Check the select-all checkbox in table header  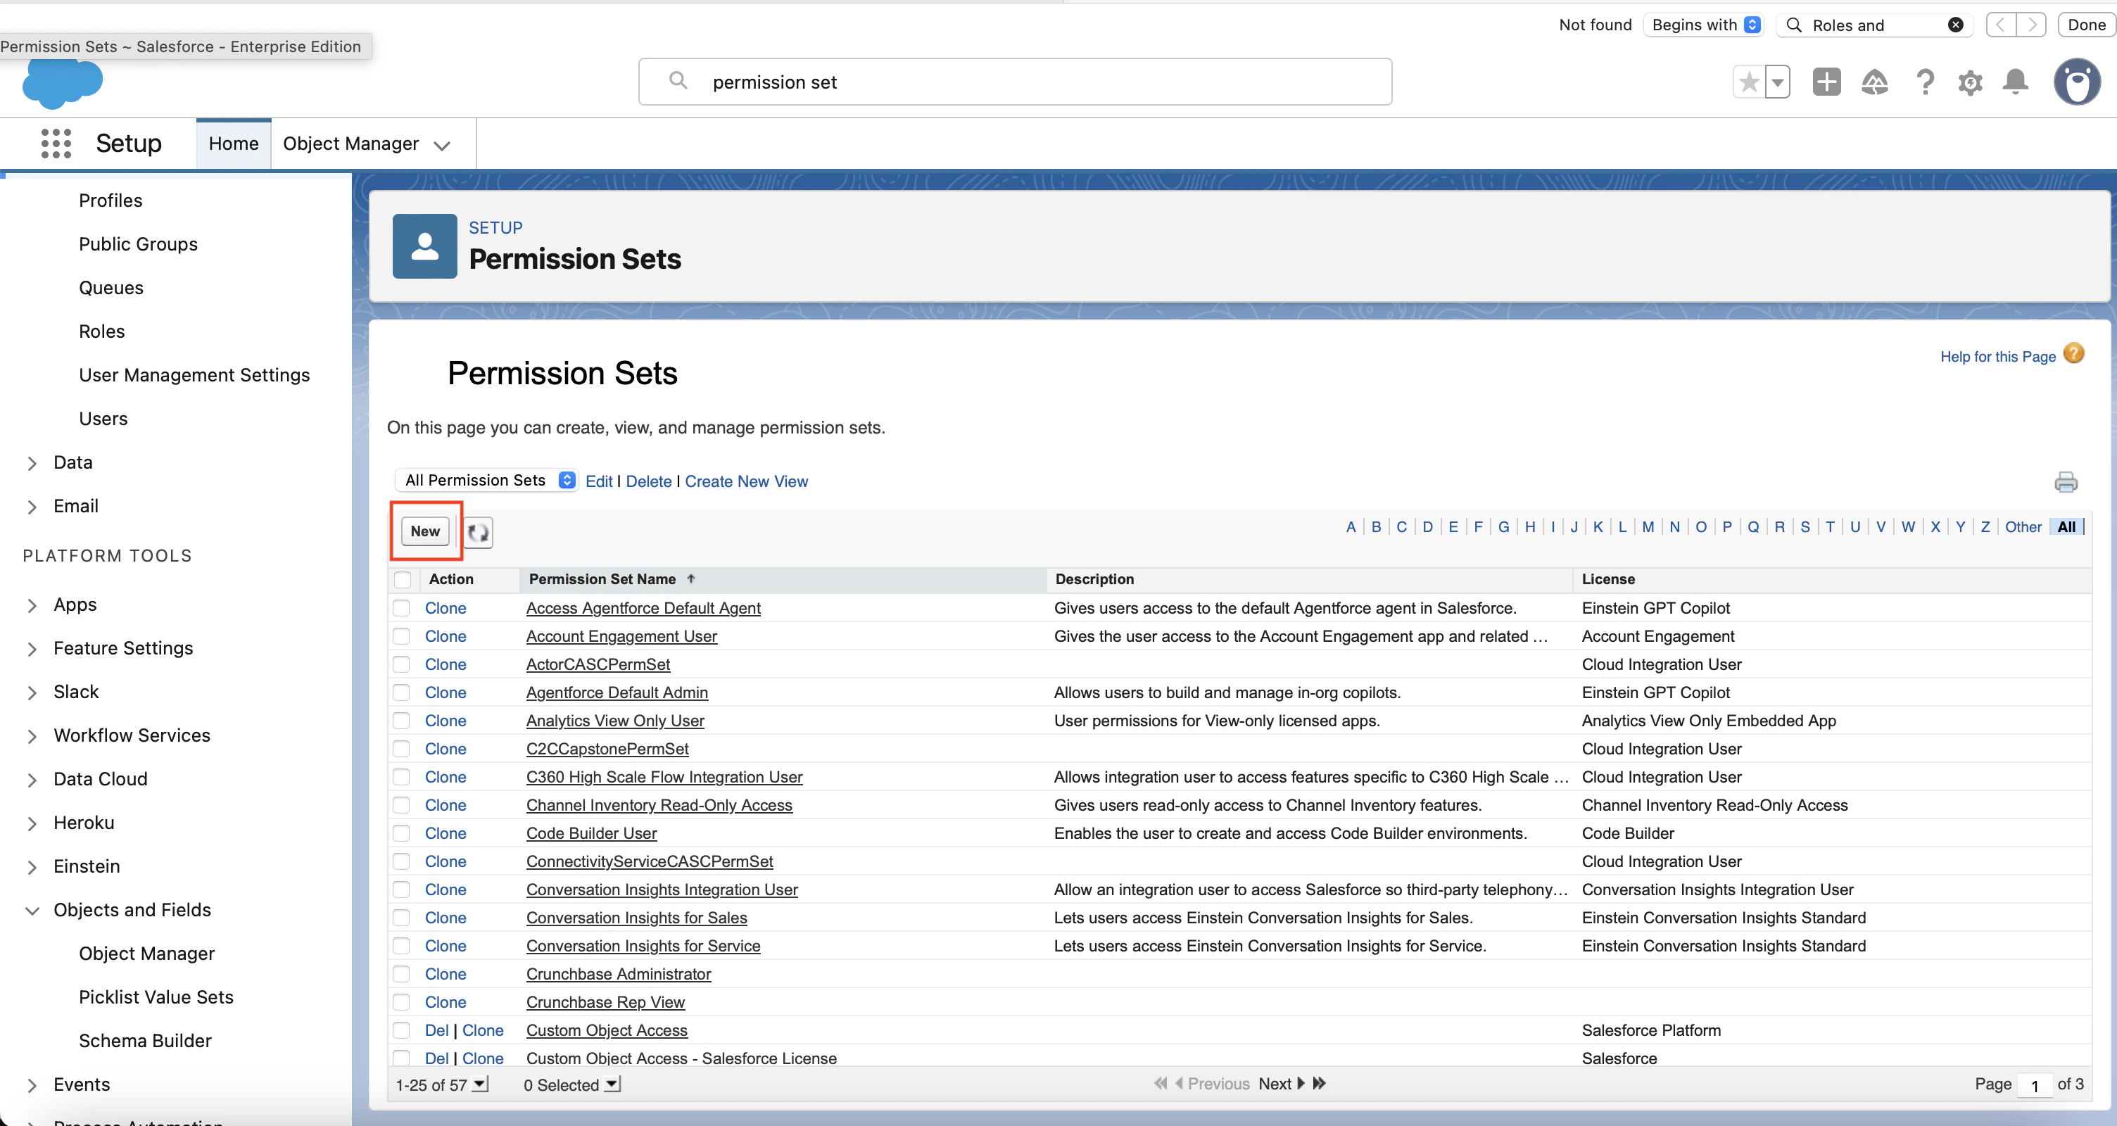click(403, 579)
